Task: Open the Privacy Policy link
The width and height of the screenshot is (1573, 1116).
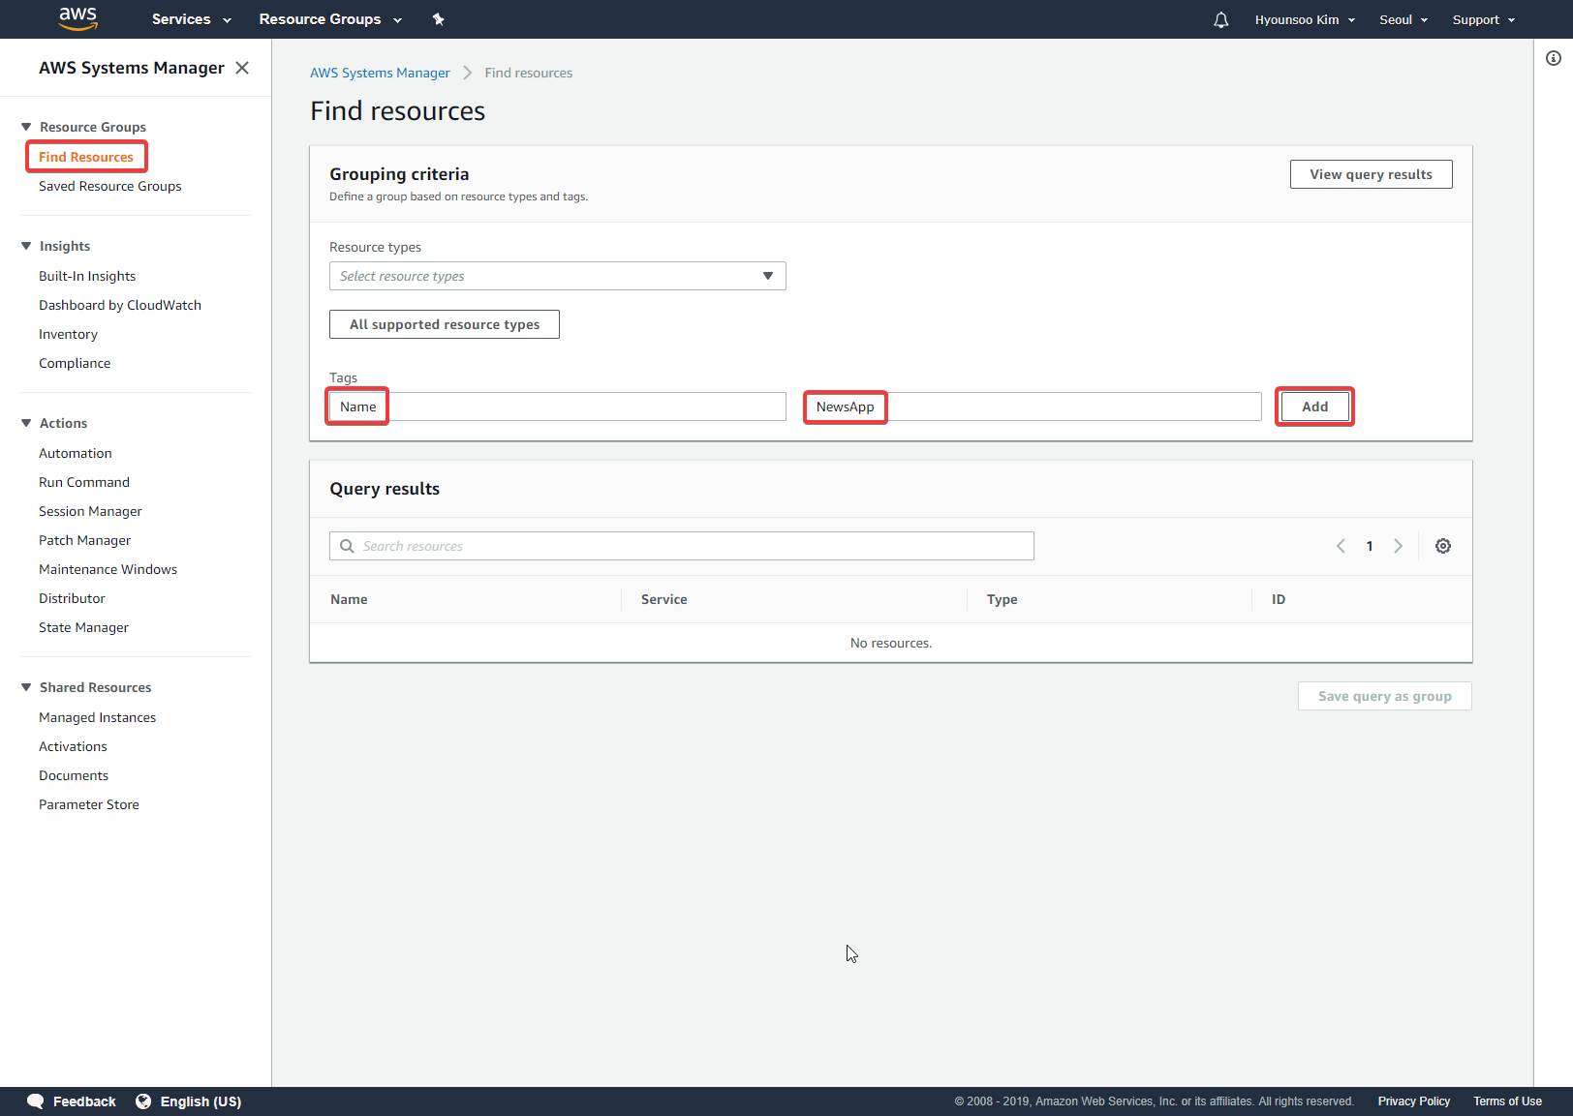Action: (x=1414, y=1101)
